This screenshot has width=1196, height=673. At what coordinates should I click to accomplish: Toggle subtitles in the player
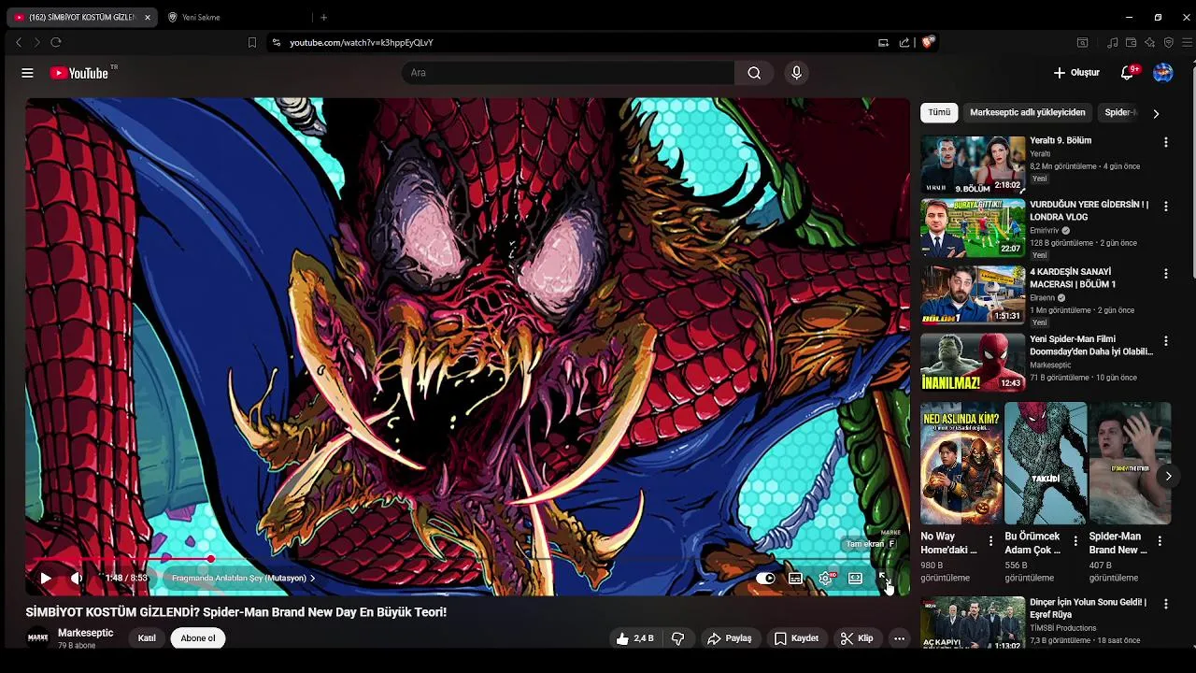pos(795,578)
